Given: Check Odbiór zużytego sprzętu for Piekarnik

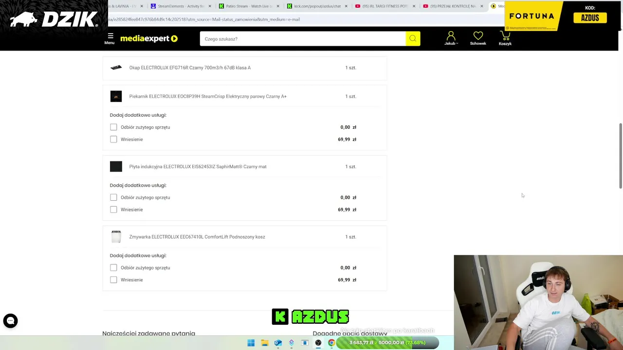Looking at the screenshot, I should [x=113, y=127].
